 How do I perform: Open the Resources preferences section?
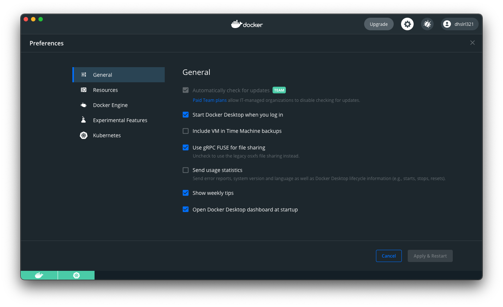[119, 90]
